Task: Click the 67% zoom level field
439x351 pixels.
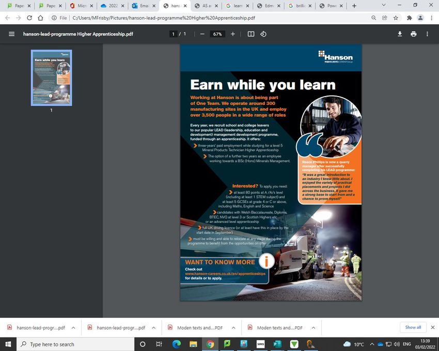Action: (217, 34)
